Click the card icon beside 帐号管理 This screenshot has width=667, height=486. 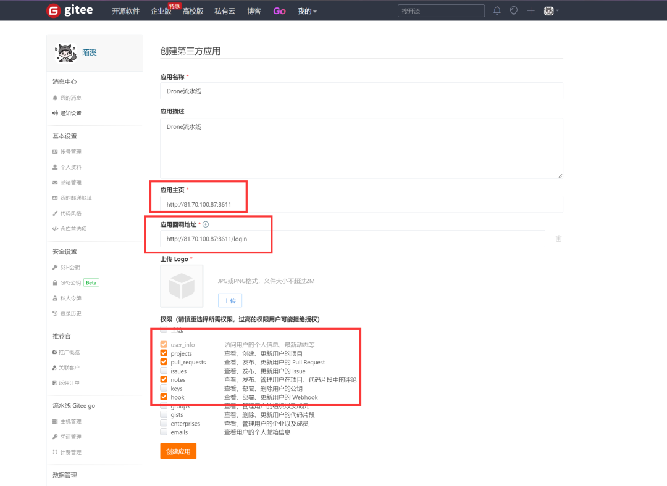coord(55,152)
